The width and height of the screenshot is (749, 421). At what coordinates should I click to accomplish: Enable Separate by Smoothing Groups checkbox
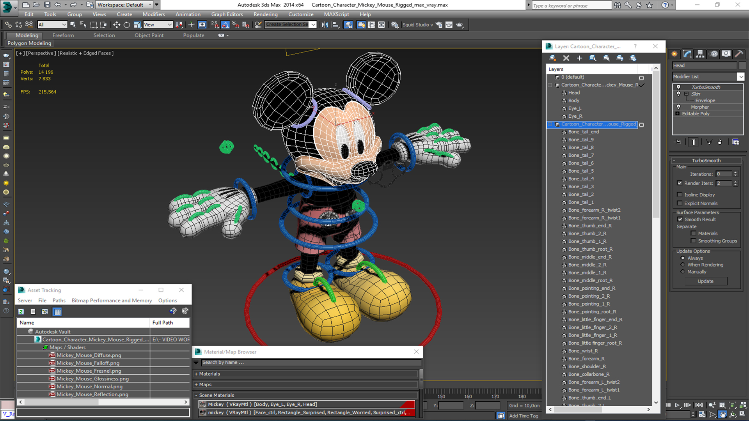(693, 241)
